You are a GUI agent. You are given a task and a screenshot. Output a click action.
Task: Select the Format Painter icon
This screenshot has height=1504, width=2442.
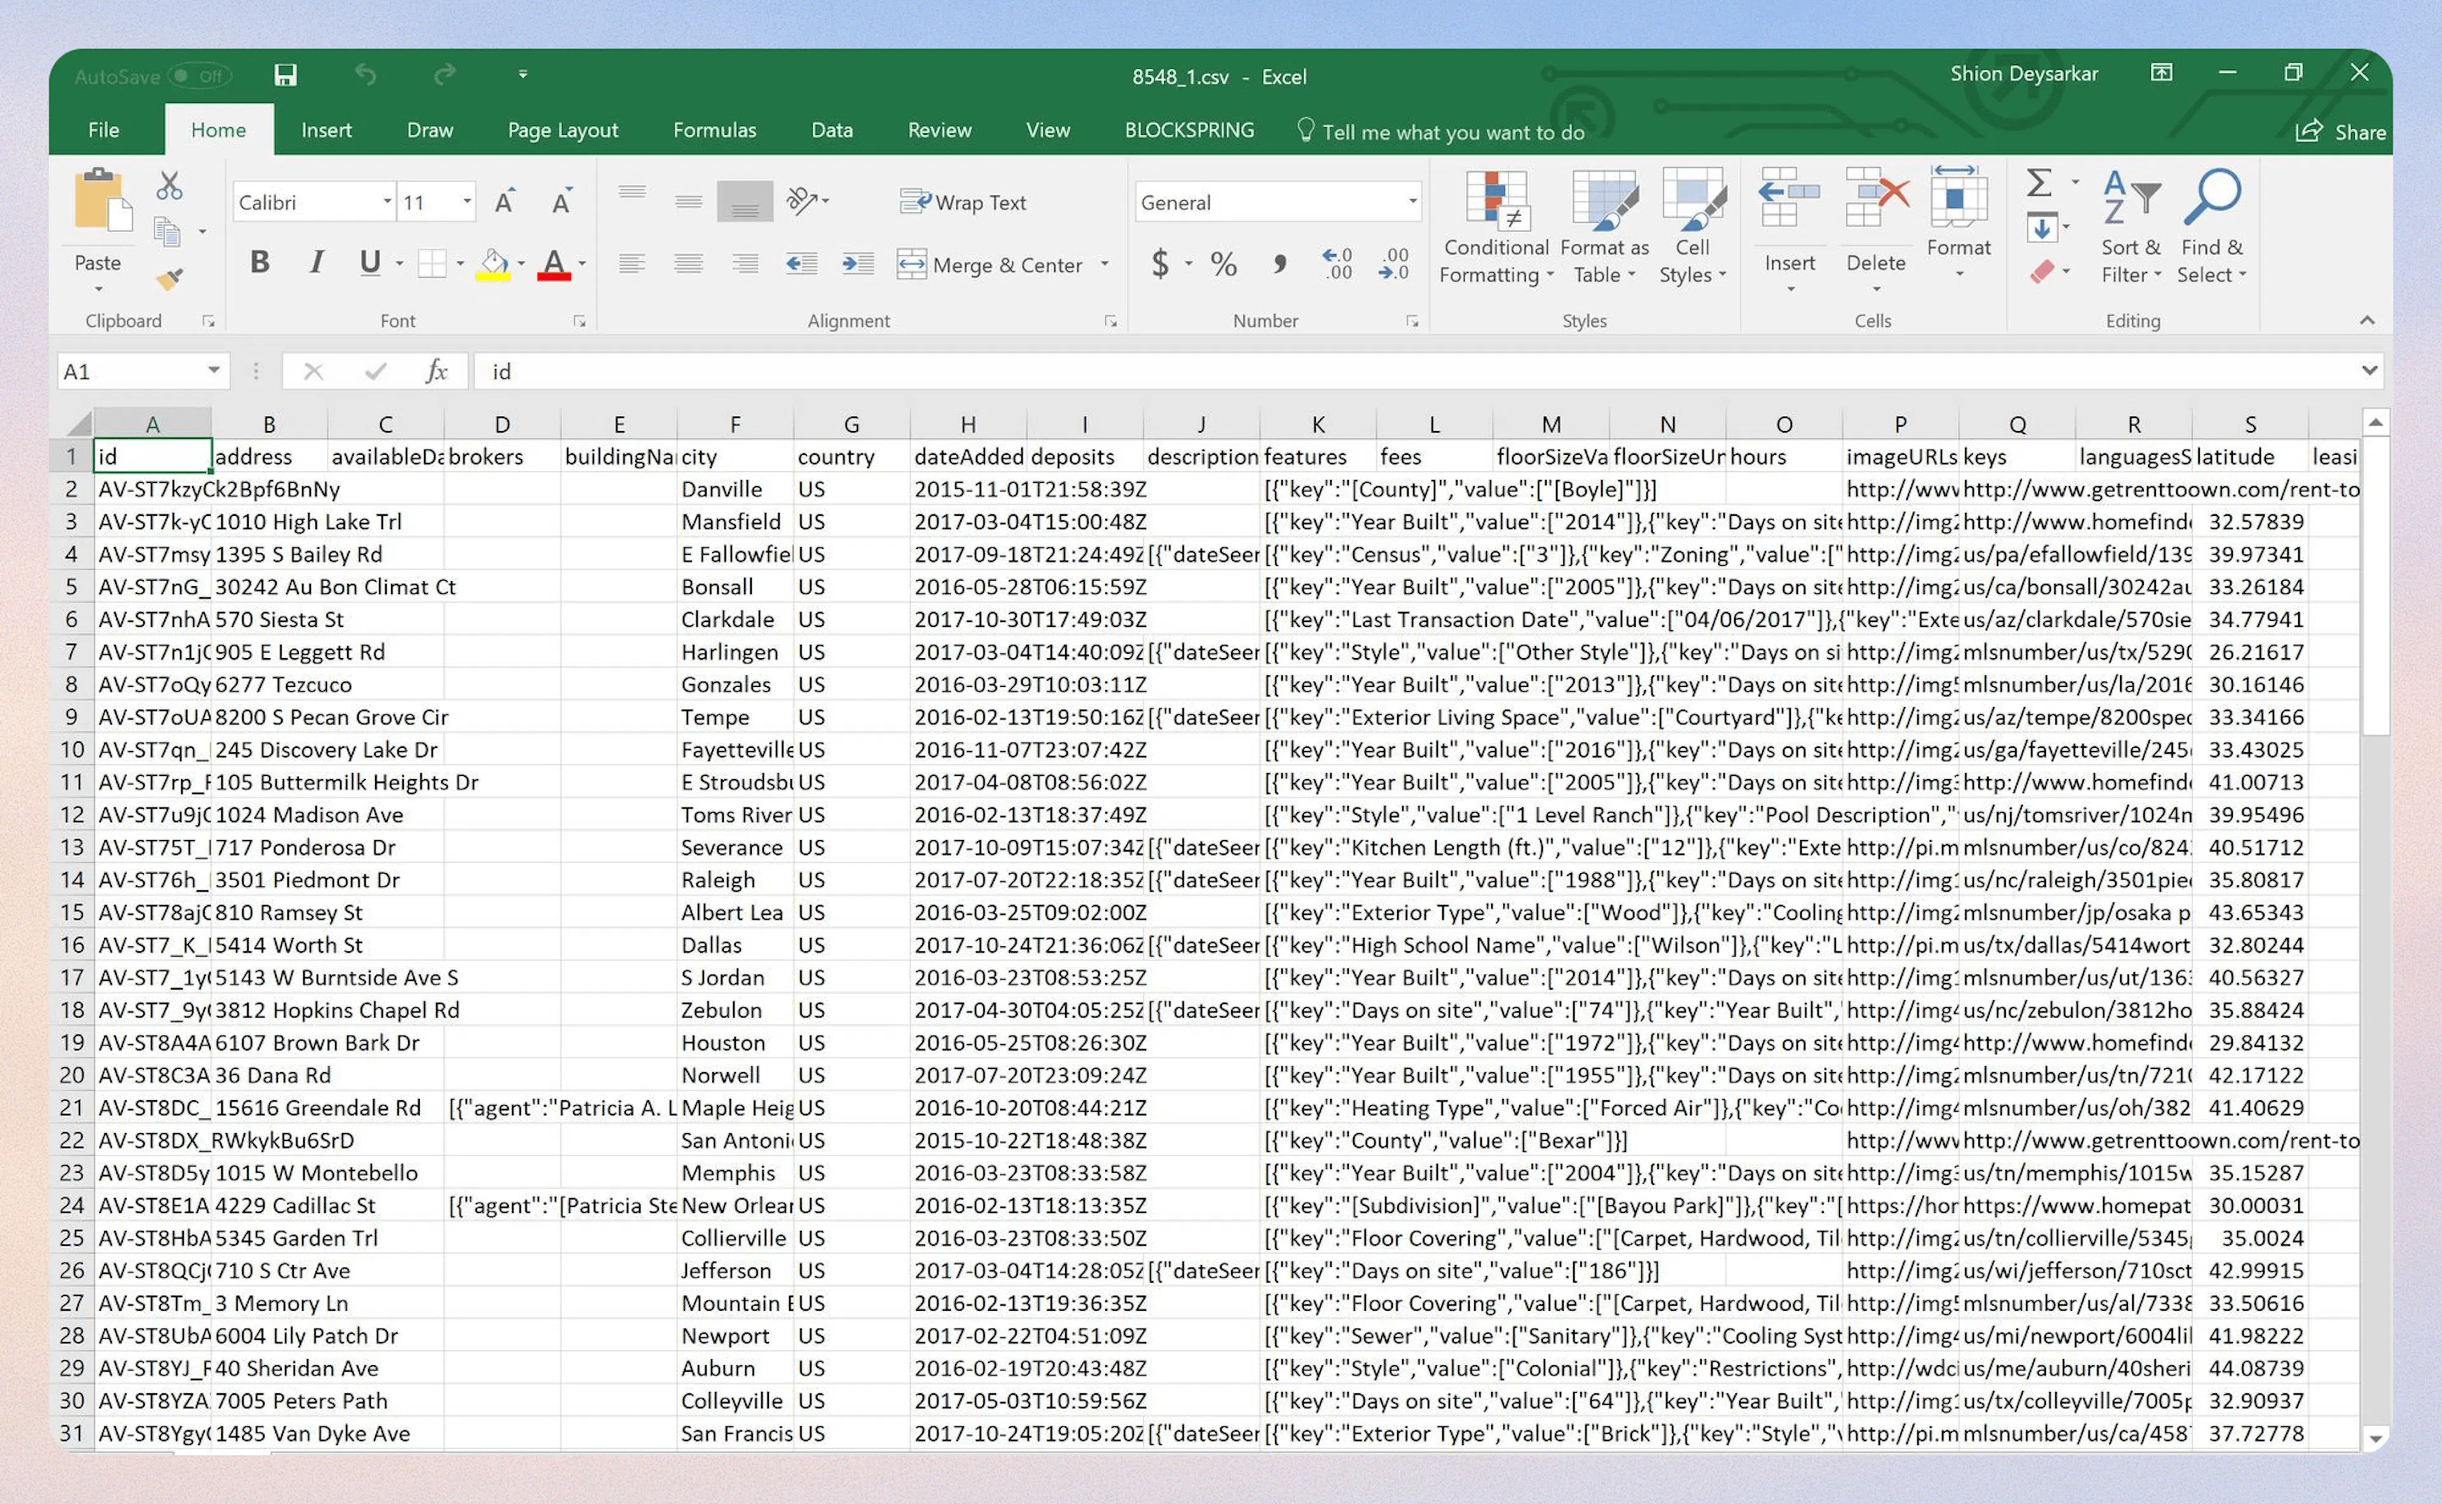(169, 280)
